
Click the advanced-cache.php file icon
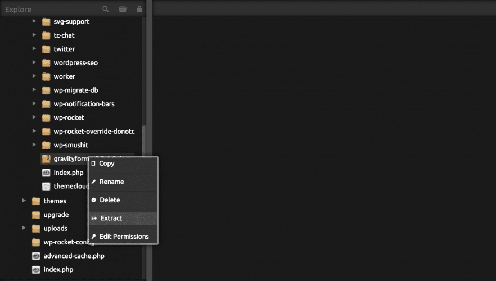coord(36,256)
